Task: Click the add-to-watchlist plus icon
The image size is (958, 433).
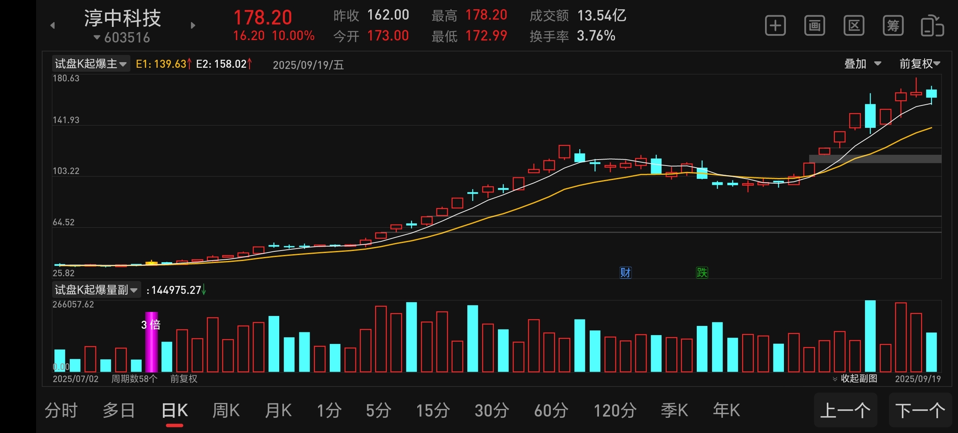Action: click(775, 26)
